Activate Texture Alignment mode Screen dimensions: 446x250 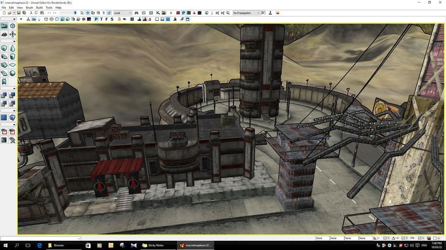point(12,34)
